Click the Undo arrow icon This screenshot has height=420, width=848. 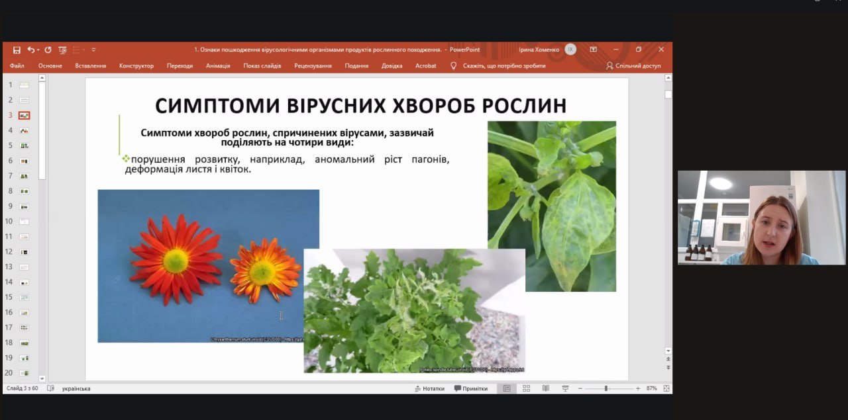pyautogui.click(x=30, y=50)
